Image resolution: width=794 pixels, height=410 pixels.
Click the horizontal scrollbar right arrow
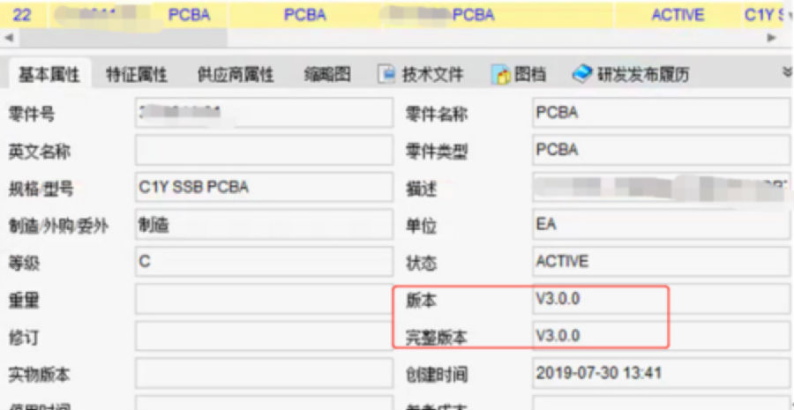pyautogui.click(x=772, y=38)
